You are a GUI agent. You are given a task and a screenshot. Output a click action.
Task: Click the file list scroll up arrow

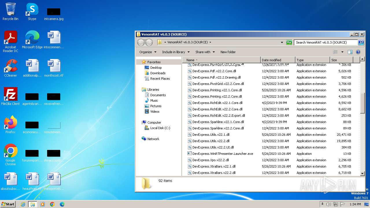coord(363,60)
